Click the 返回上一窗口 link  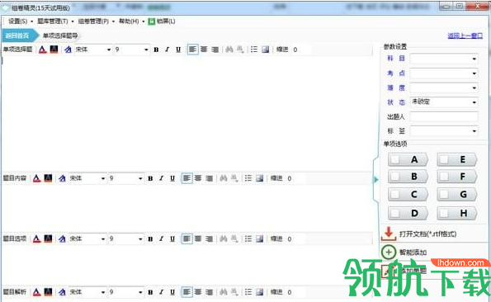(x=465, y=35)
